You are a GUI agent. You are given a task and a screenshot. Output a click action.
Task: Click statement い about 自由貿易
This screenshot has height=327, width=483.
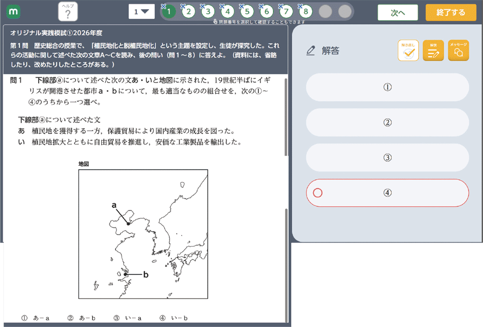point(130,142)
